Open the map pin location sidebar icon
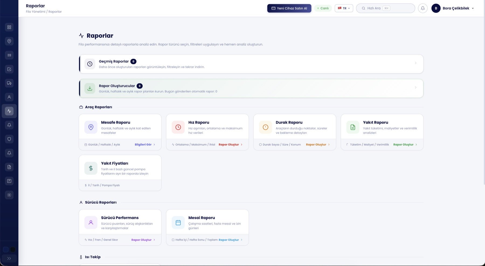 coord(9,41)
